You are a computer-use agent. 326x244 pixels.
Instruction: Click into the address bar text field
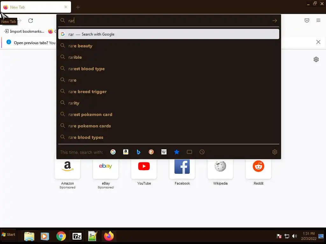(x=169, y=21)
